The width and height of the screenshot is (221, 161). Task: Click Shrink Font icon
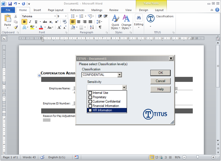65,28
